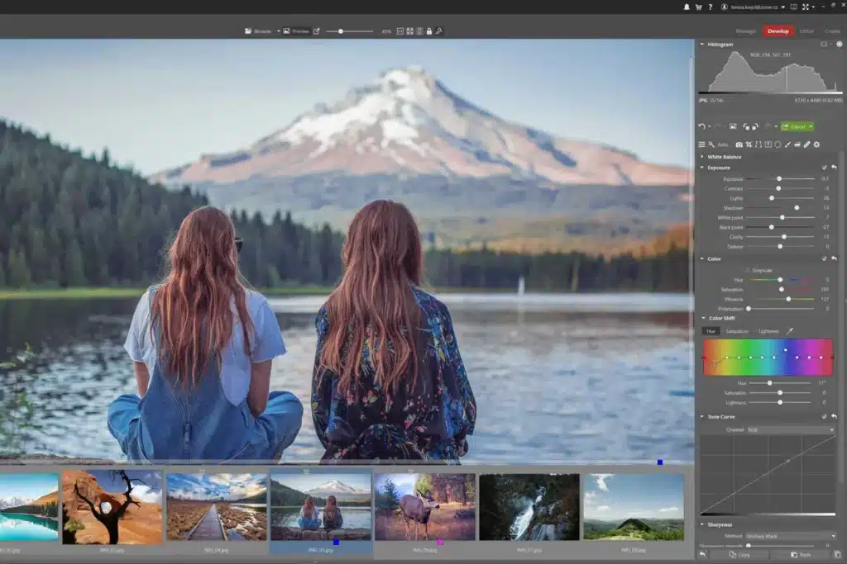
Task: Select the Gradient filter tool
Action: coord(768,145)
